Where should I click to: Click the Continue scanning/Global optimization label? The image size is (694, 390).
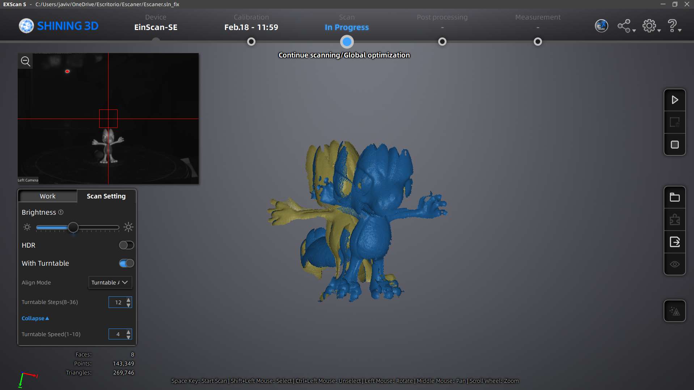(344, 55)
